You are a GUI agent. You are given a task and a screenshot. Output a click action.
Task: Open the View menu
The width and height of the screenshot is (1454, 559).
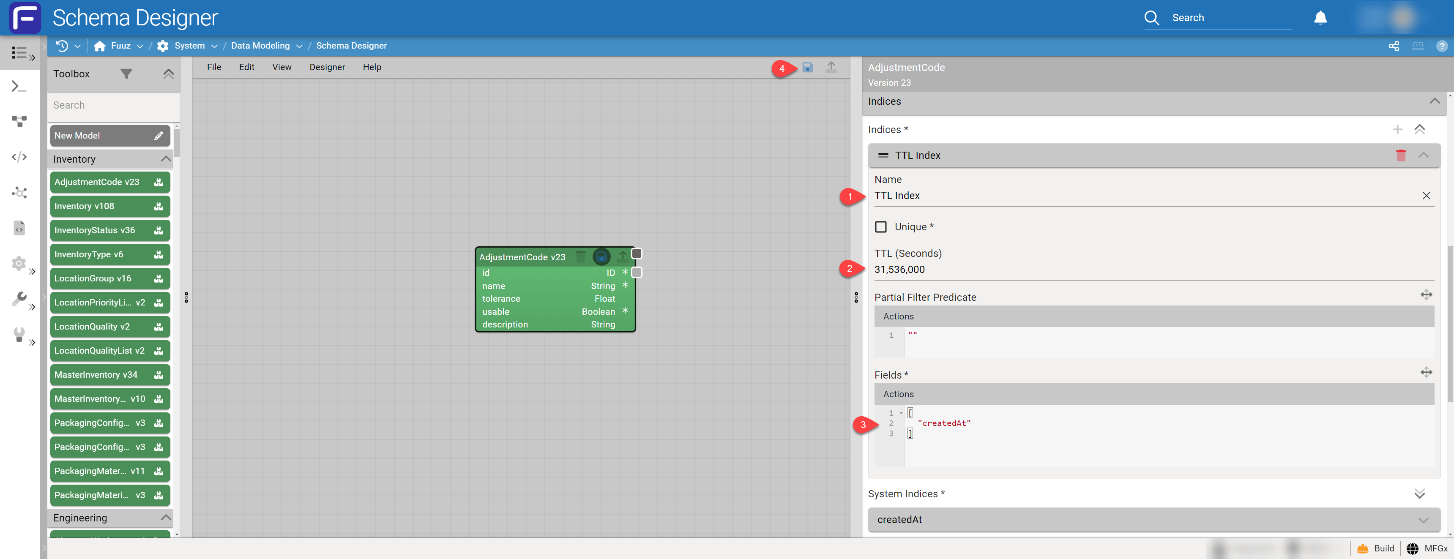pos(282,67)
